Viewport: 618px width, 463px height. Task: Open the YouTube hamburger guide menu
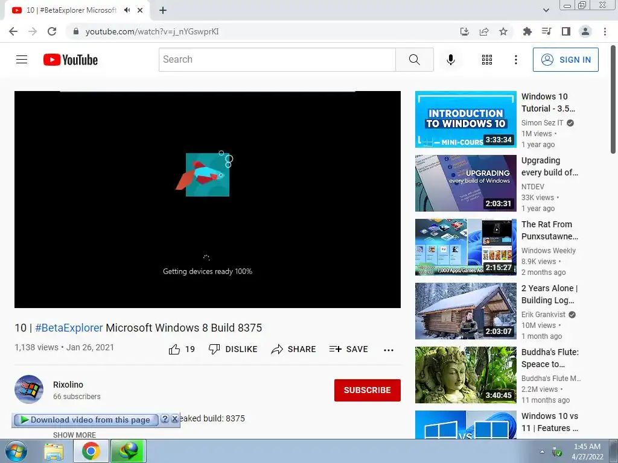pyautogui.click(x=22, y=60)
